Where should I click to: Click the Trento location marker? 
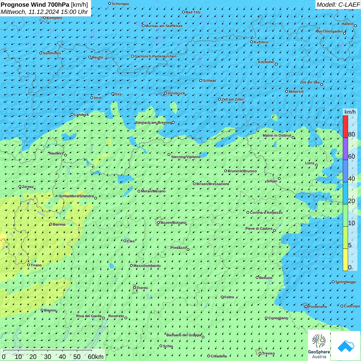point(135,288)
